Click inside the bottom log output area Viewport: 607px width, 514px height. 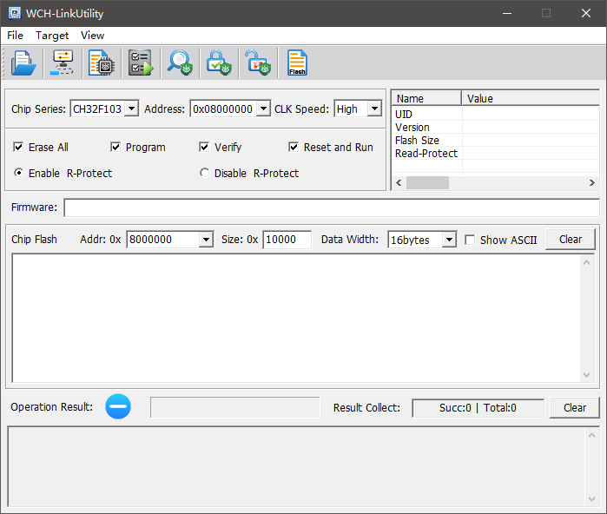tap(296, 466)
